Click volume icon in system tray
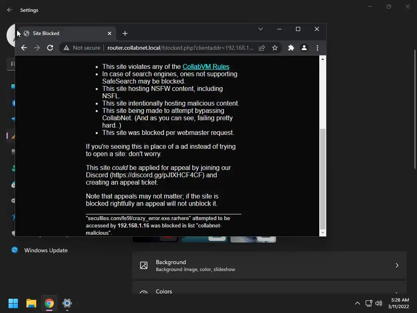This screenshot has height=313, width=417. [379, 303]
